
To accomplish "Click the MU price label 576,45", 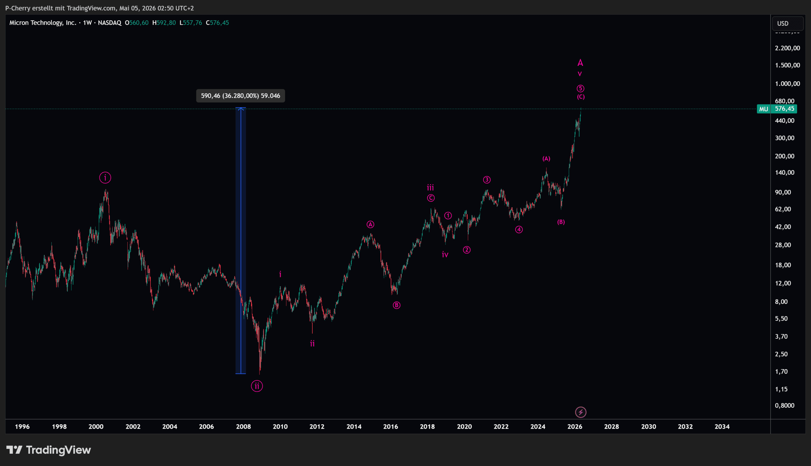I will [x=777, y=109].
